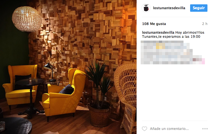Click the Seguir follow button

point(199,8)
